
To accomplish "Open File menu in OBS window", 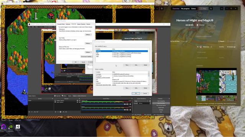I will coord(29,27).
